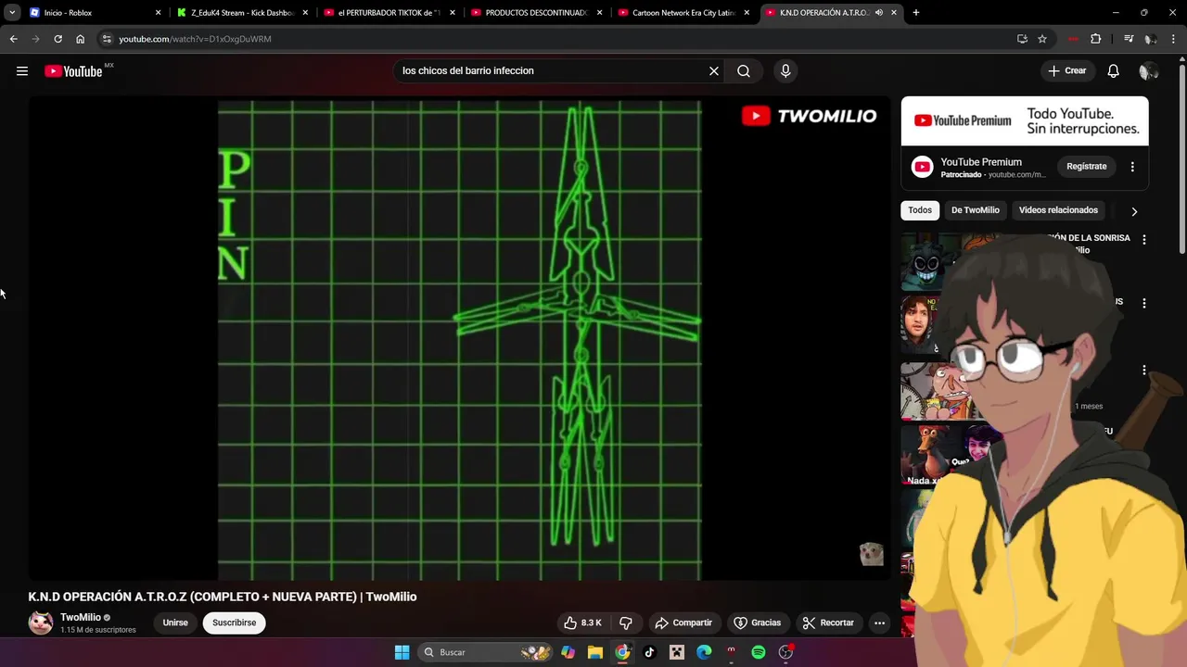This screenshot has height=667, width=1187.
Task: Switch to the el PERTURBADOR TIKTOK tab
Action: click(389, 13)
